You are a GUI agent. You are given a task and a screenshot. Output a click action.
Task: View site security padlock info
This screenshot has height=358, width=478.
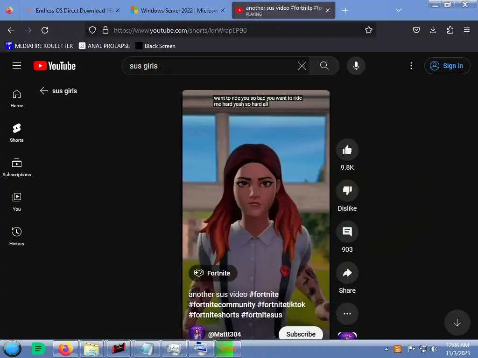pos(105,30)
